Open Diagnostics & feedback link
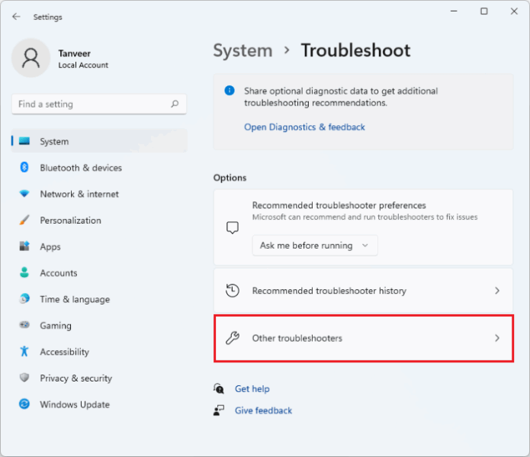The image size is (530, 457). (x=304, y=127)
